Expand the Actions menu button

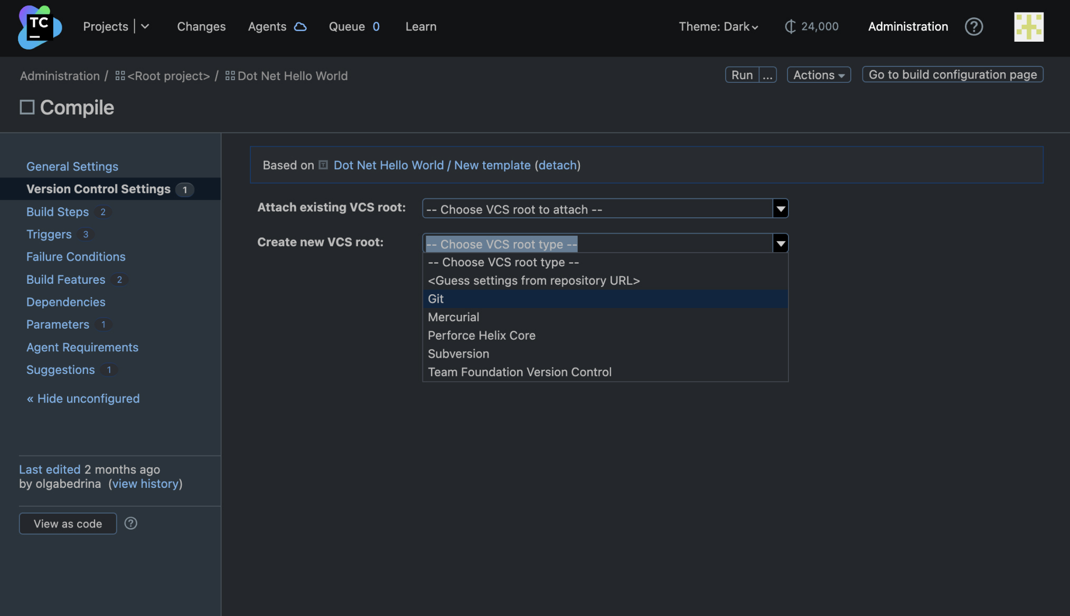[818, 74]
